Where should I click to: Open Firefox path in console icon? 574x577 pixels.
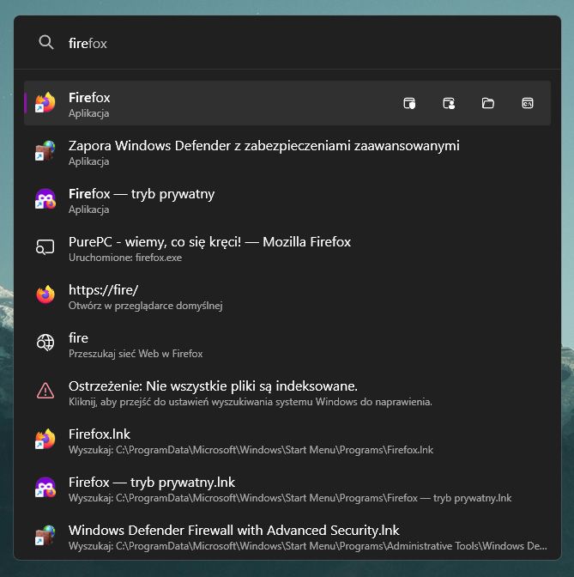pos(528,103)
